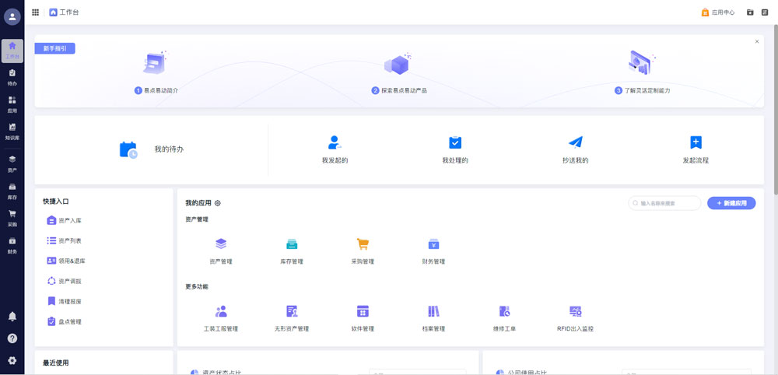This screenshot has height=375, width=778.
Task: Open the 资产管理 app icon
Action: point(221,244)
